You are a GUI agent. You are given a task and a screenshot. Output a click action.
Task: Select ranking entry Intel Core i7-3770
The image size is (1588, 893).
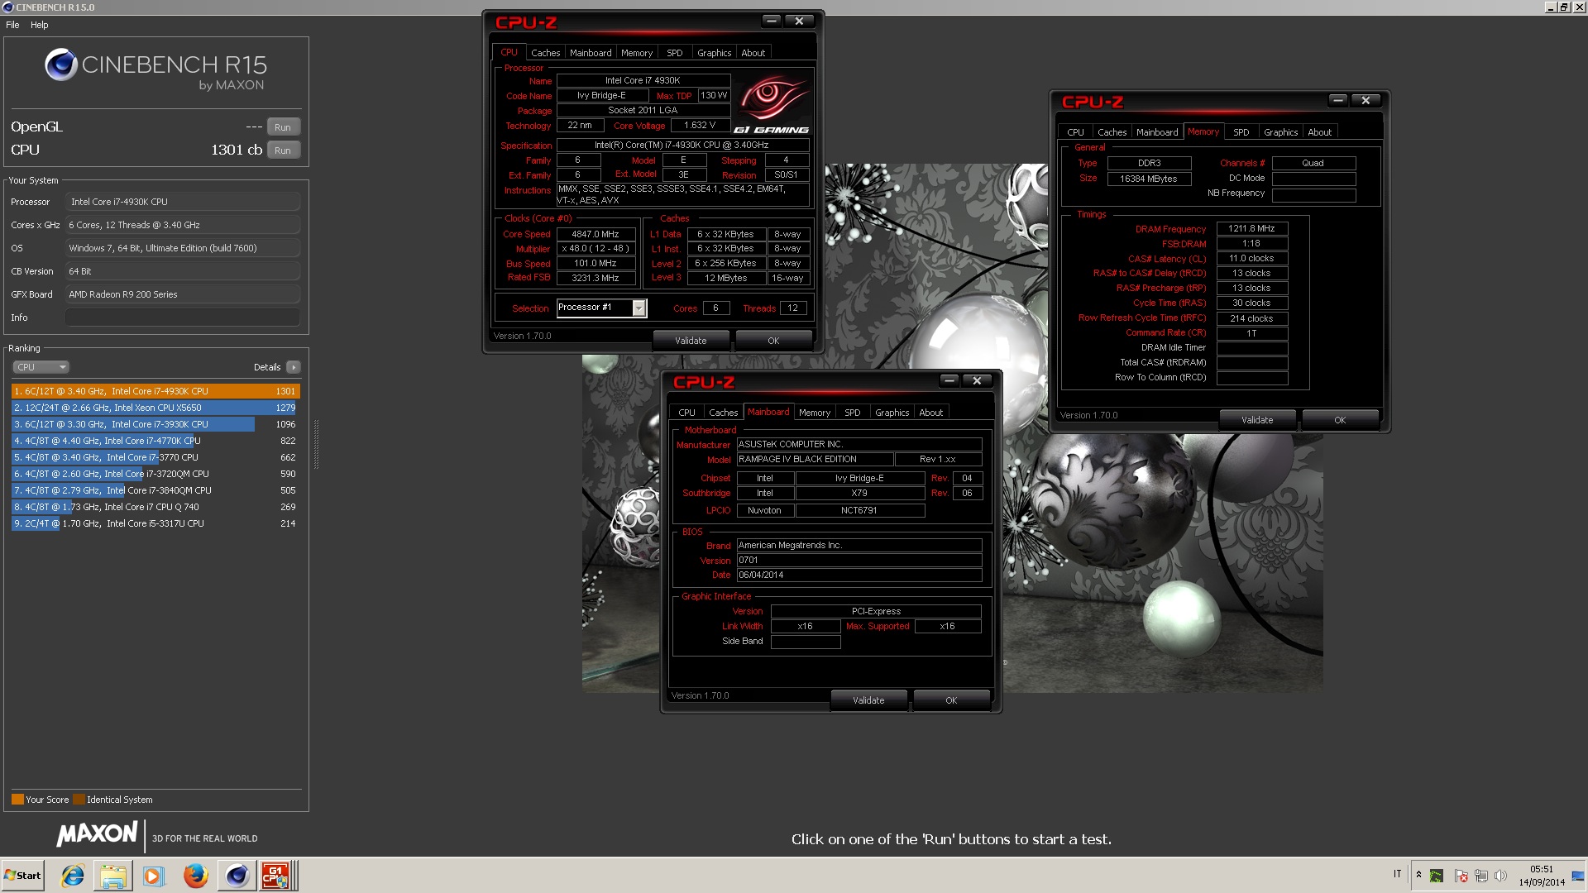155,457
